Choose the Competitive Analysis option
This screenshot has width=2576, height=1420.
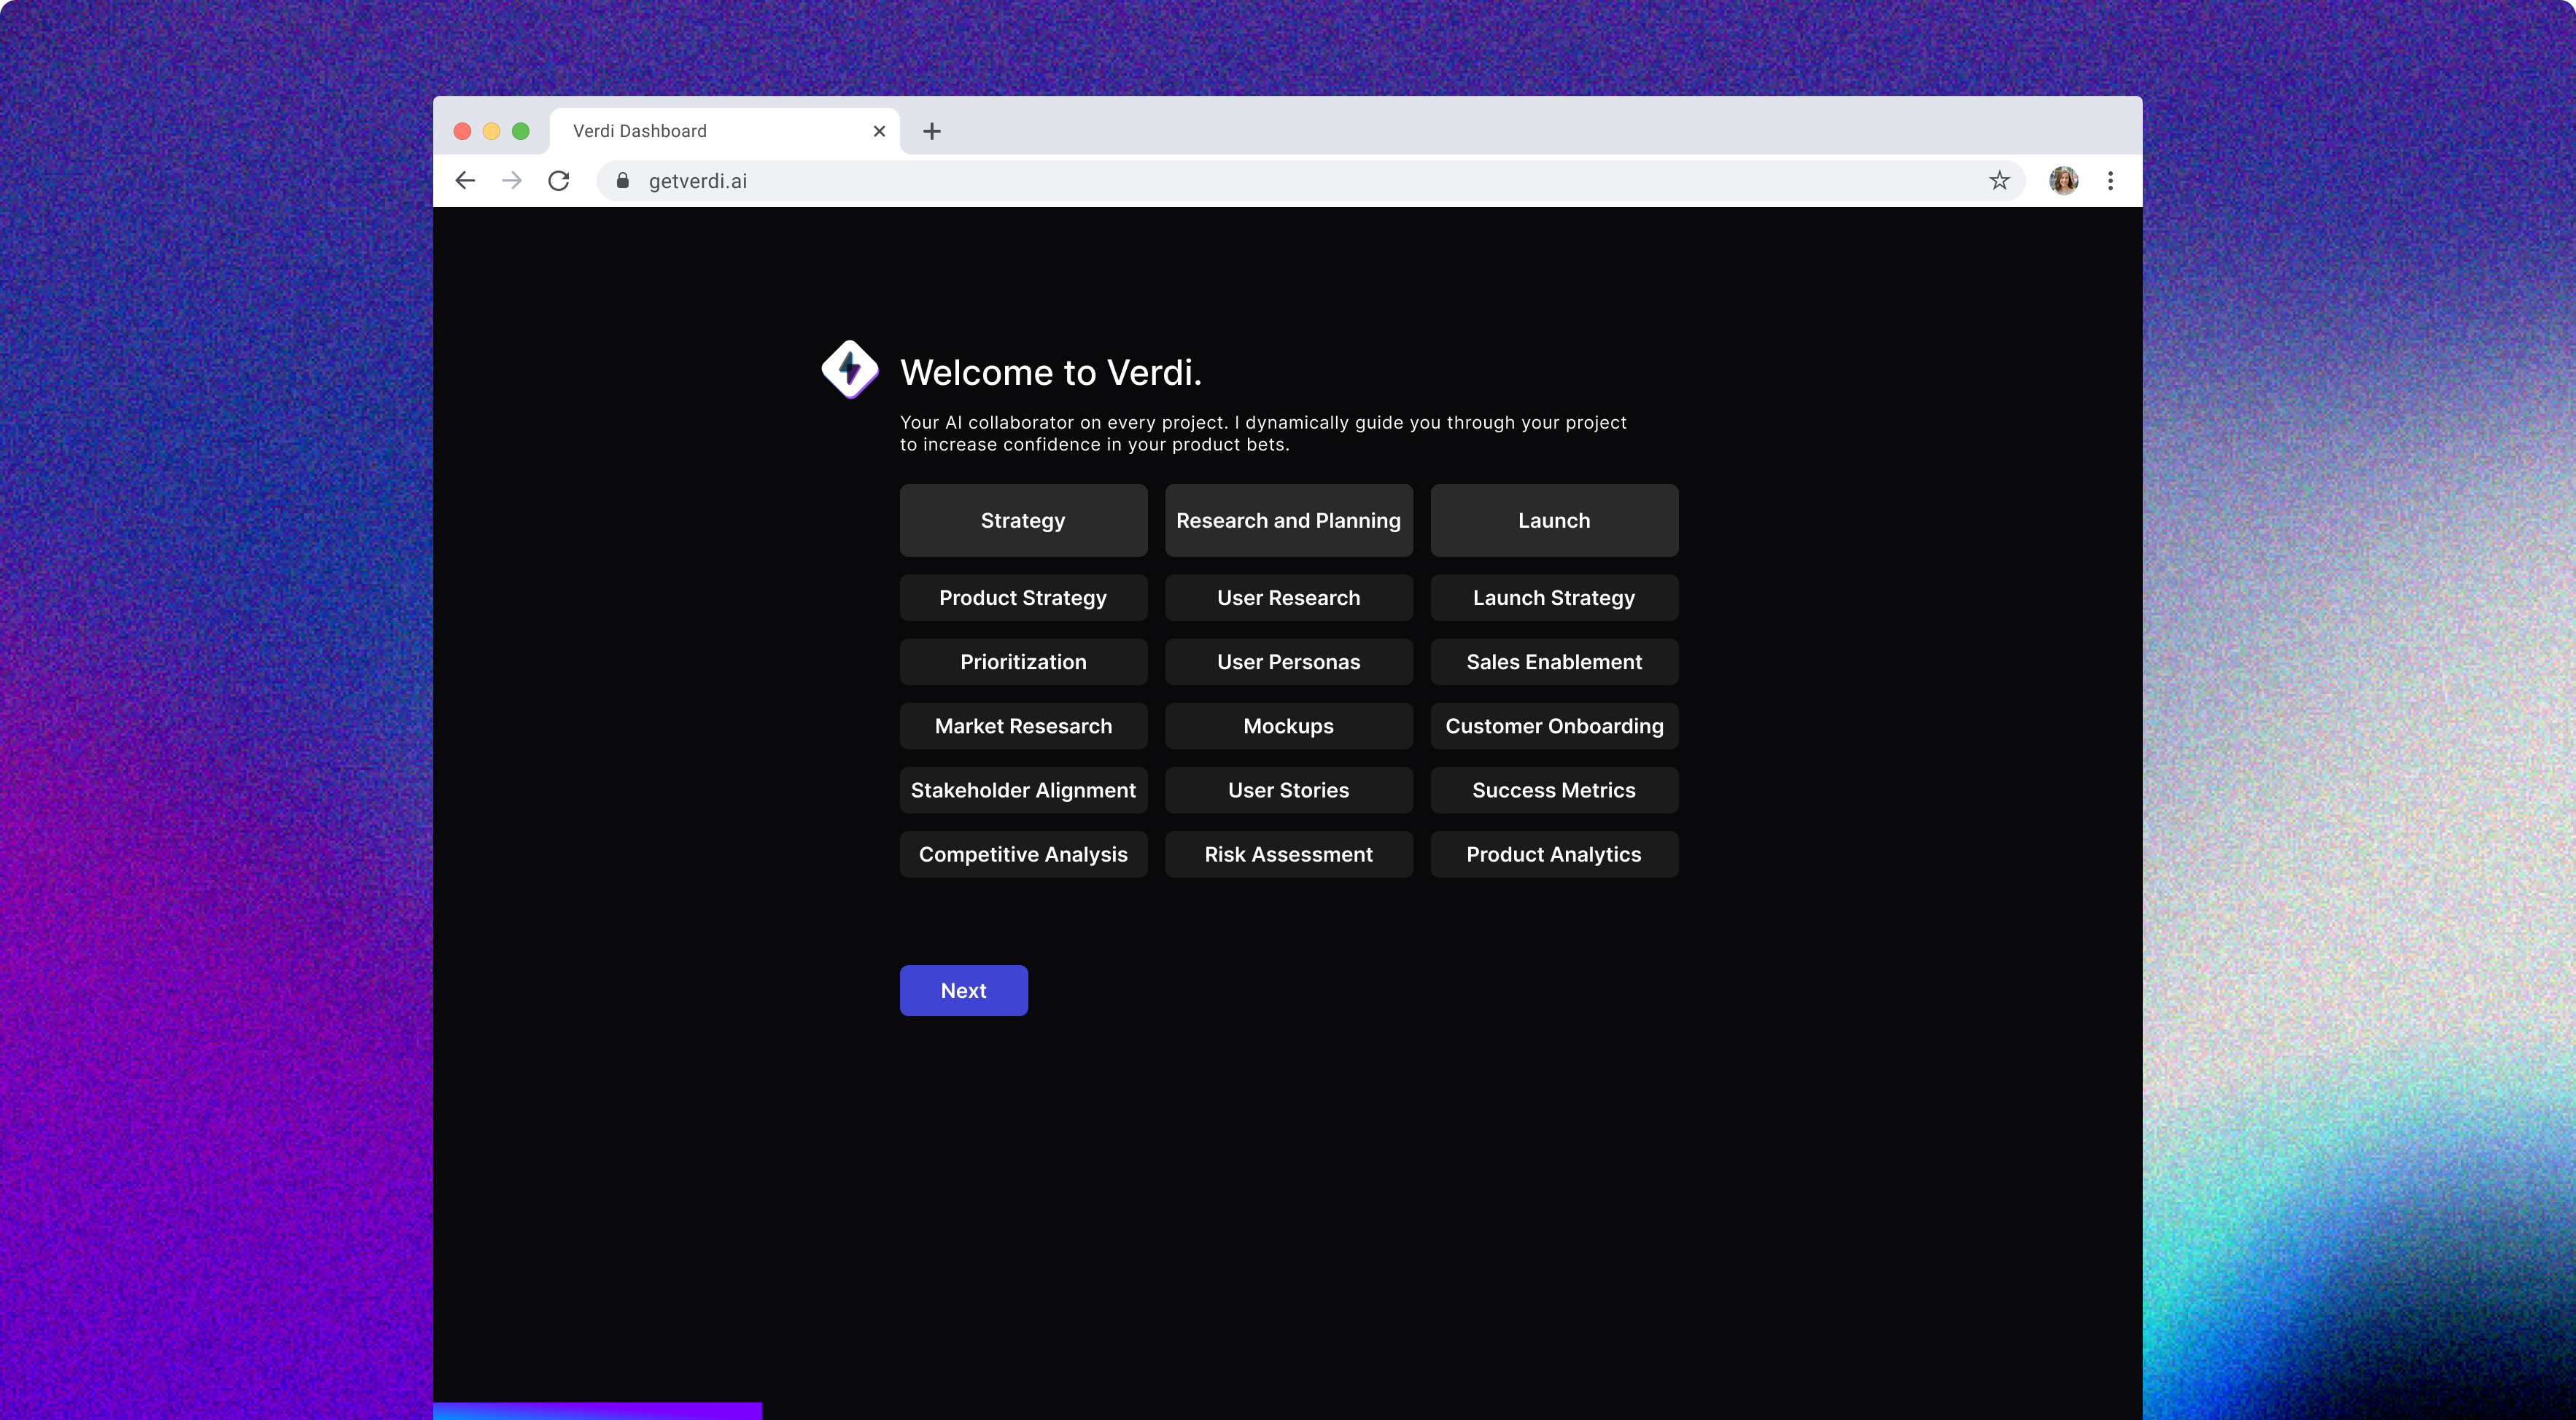(x=1023, y=854)
